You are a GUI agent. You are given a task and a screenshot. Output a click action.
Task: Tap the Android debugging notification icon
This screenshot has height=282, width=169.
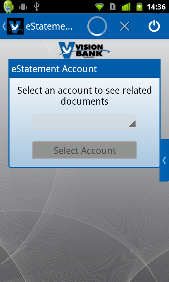click(x=23, y=7)
